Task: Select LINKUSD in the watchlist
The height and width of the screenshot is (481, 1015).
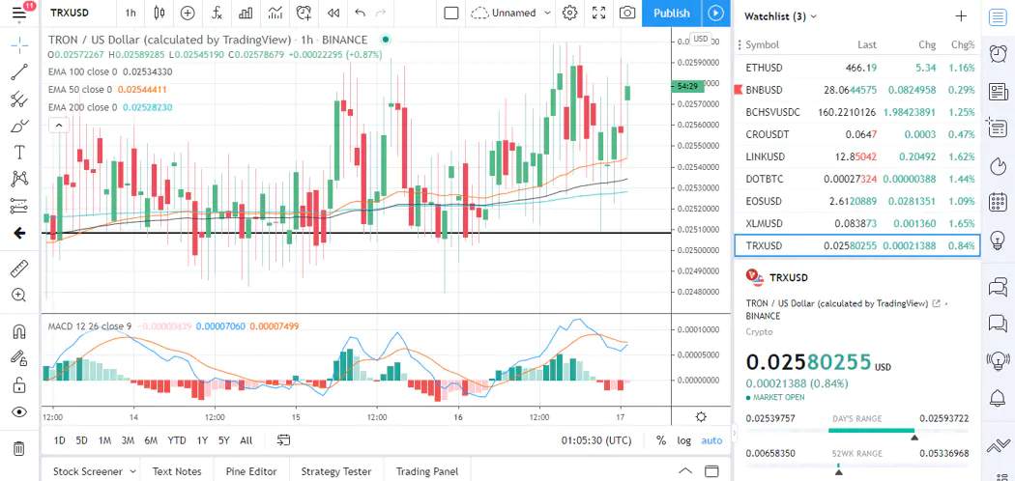Action: (857, 156)
